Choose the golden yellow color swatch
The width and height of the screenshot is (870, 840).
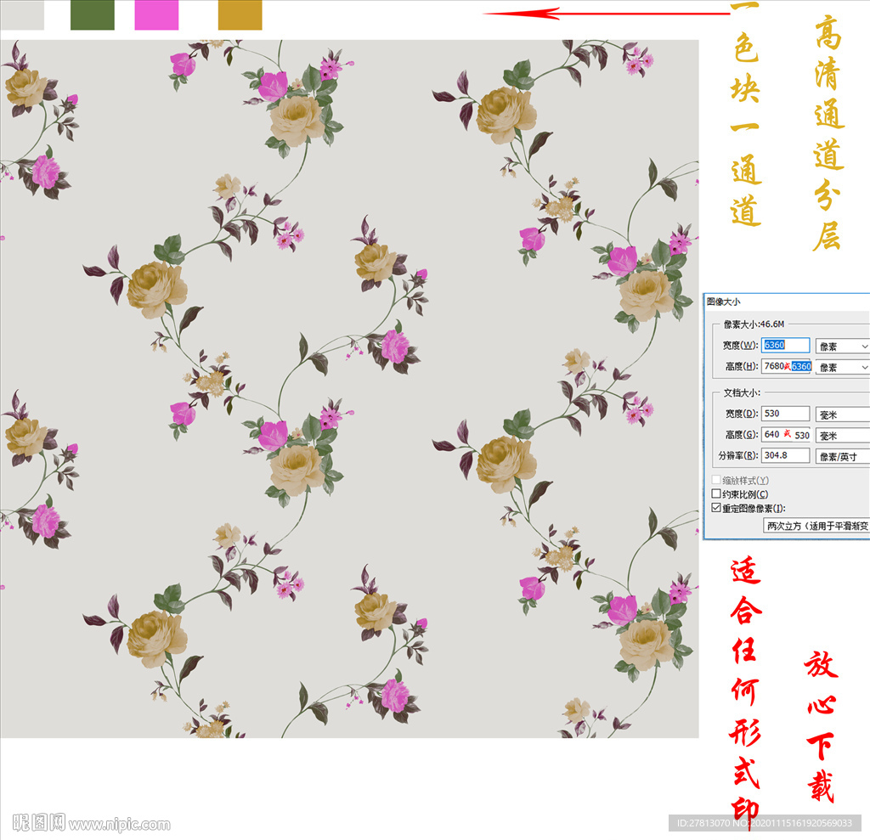coord(240,14)
